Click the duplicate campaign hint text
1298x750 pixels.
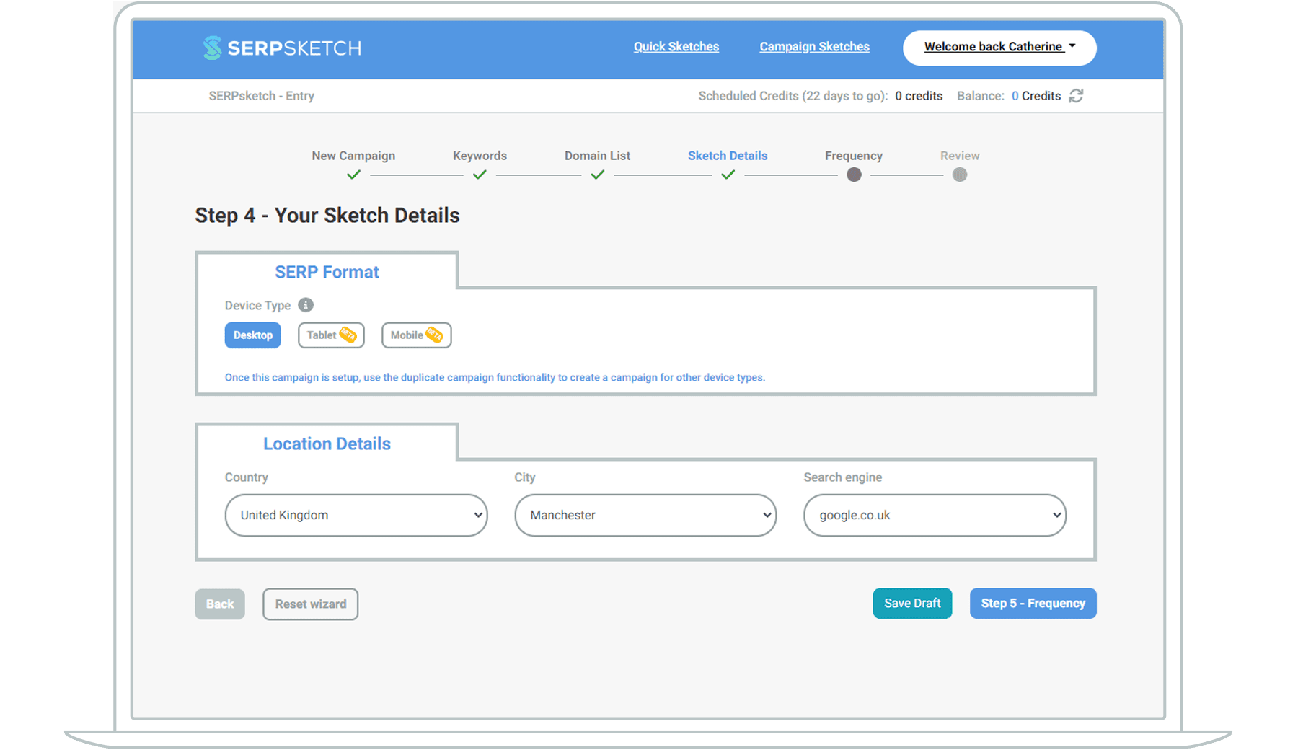(495, 377)
